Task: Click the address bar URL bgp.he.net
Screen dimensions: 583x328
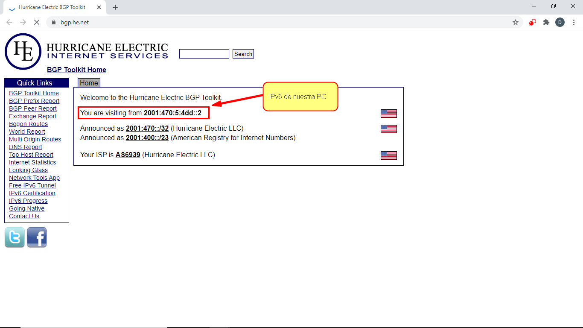Action: 75,22
